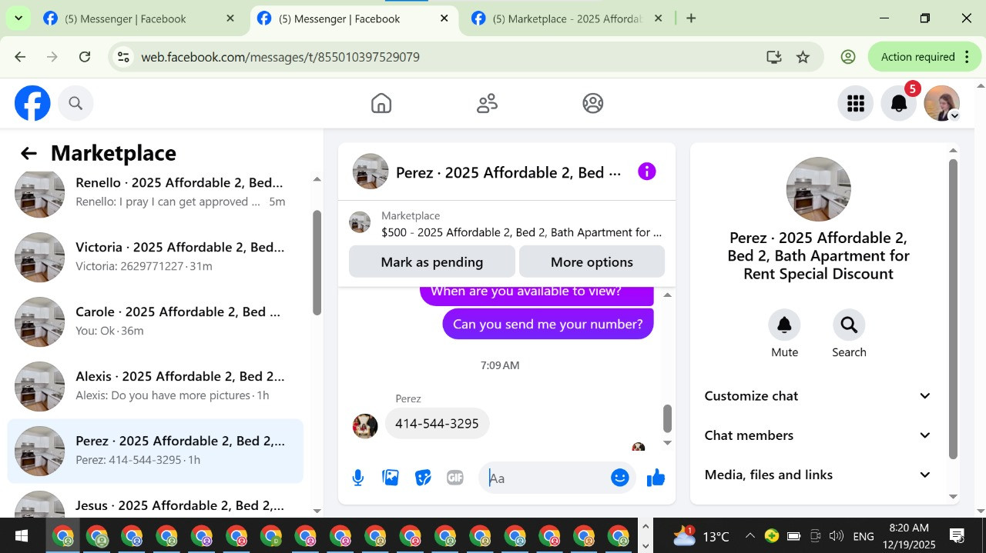The height and width of the screenshot is (553, 986).
Task: Switch to Marketplace 2025 Affordable tab
Action: [566, 18]
